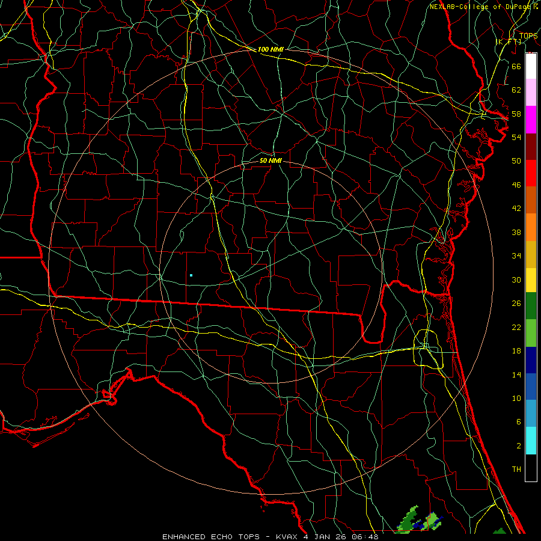Click the 54 legend value
The width and height of the screenshot is (541, 541).
tap(516, 137)
